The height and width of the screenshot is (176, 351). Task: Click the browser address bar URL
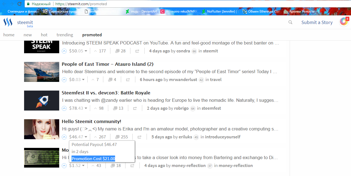pos(81,4)
